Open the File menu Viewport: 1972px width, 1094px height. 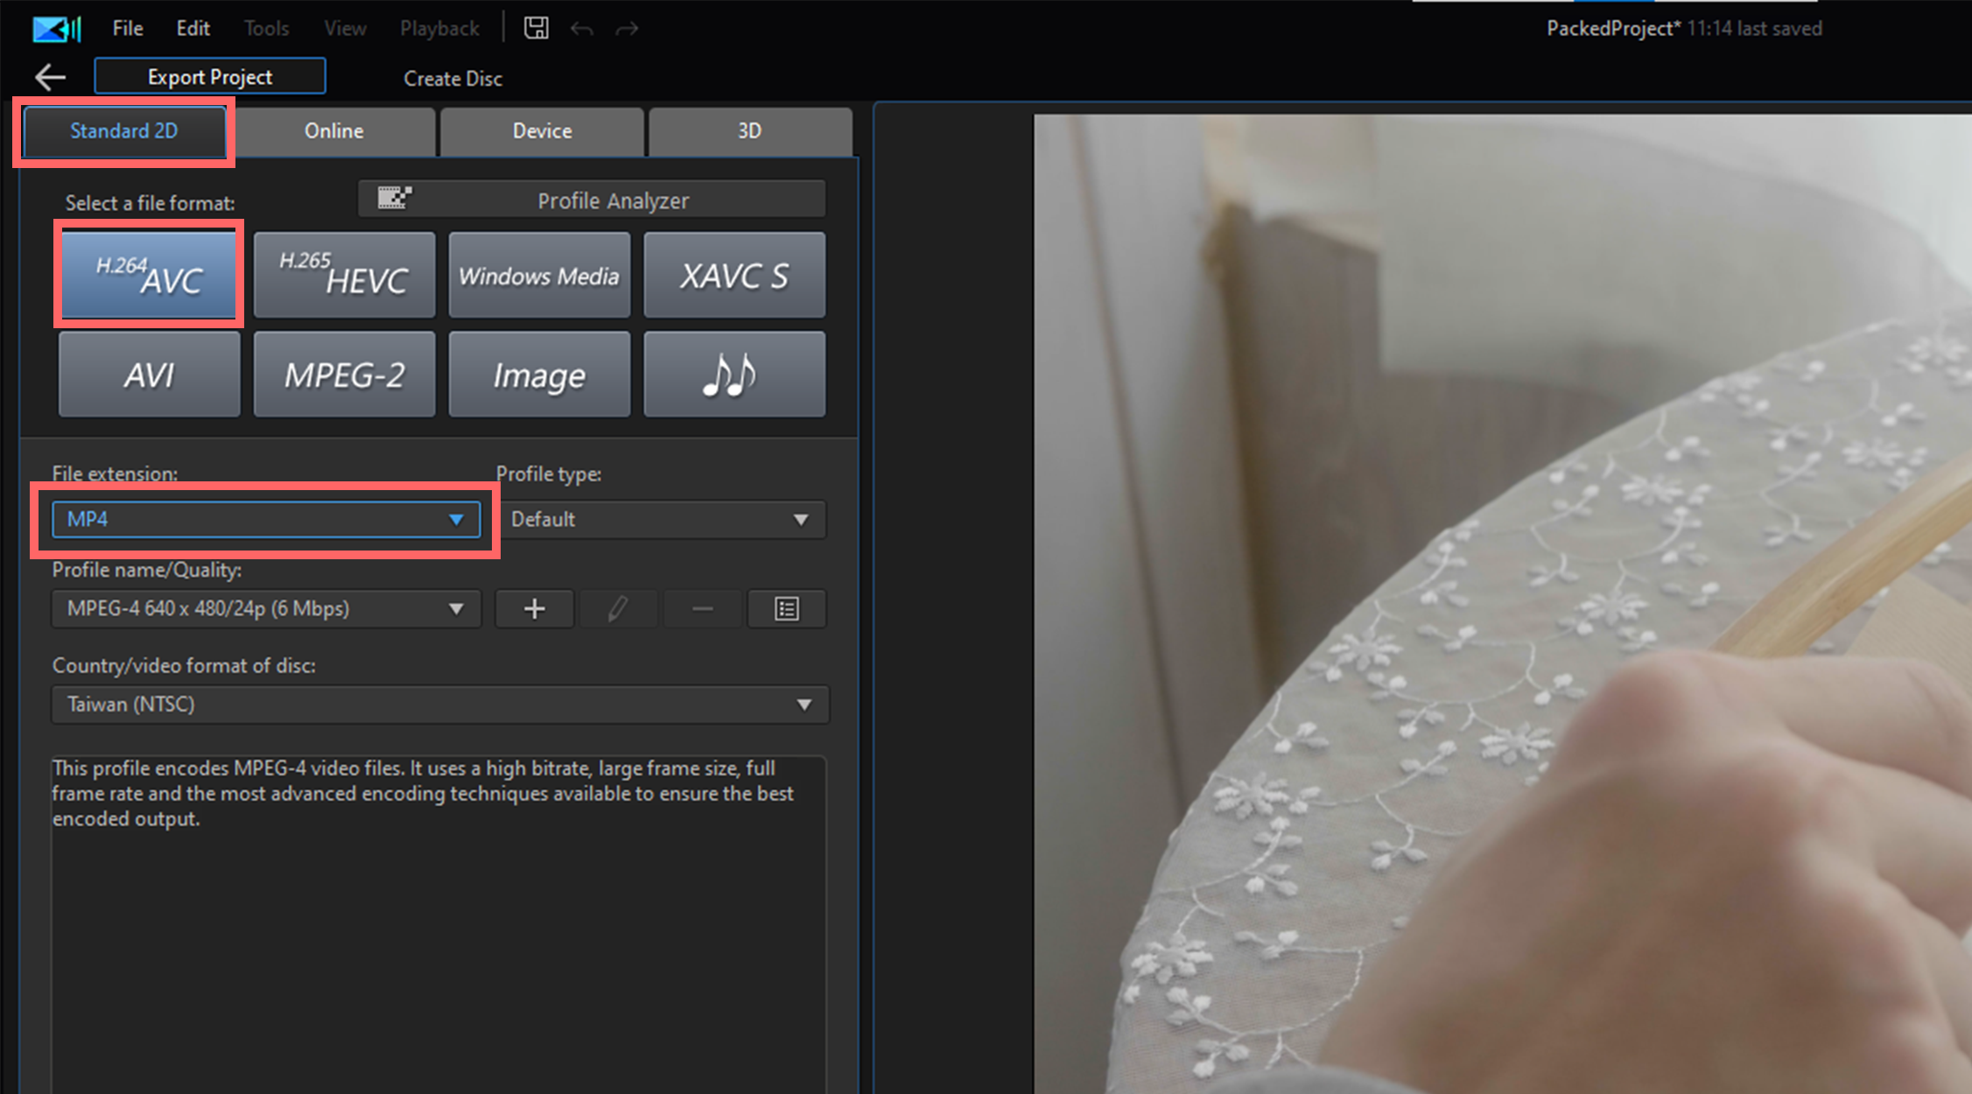pyautogui.click(x=128, y=28)
